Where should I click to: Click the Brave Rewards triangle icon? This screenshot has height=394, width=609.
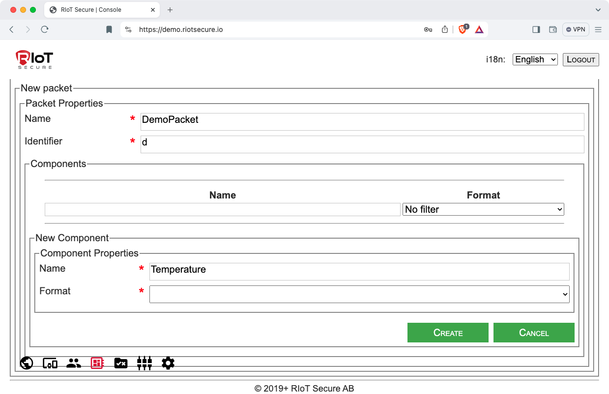tap(479, 29)
